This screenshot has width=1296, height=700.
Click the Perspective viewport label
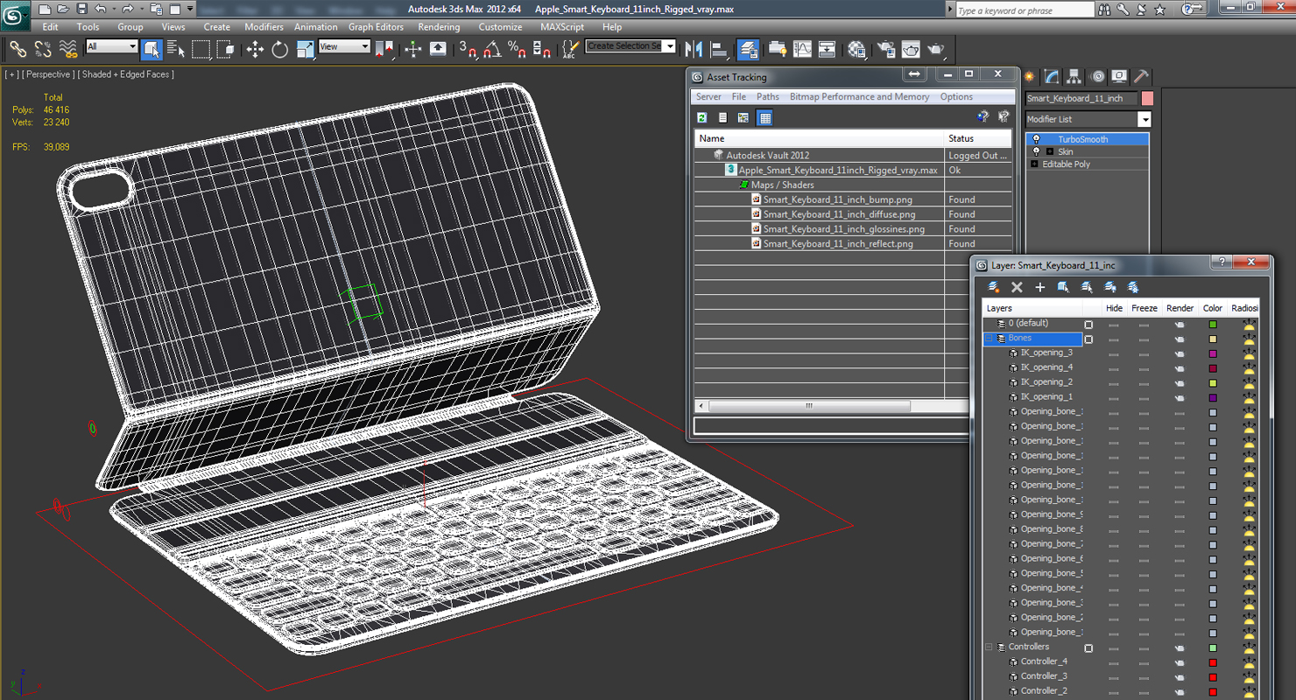click(48, 74)
